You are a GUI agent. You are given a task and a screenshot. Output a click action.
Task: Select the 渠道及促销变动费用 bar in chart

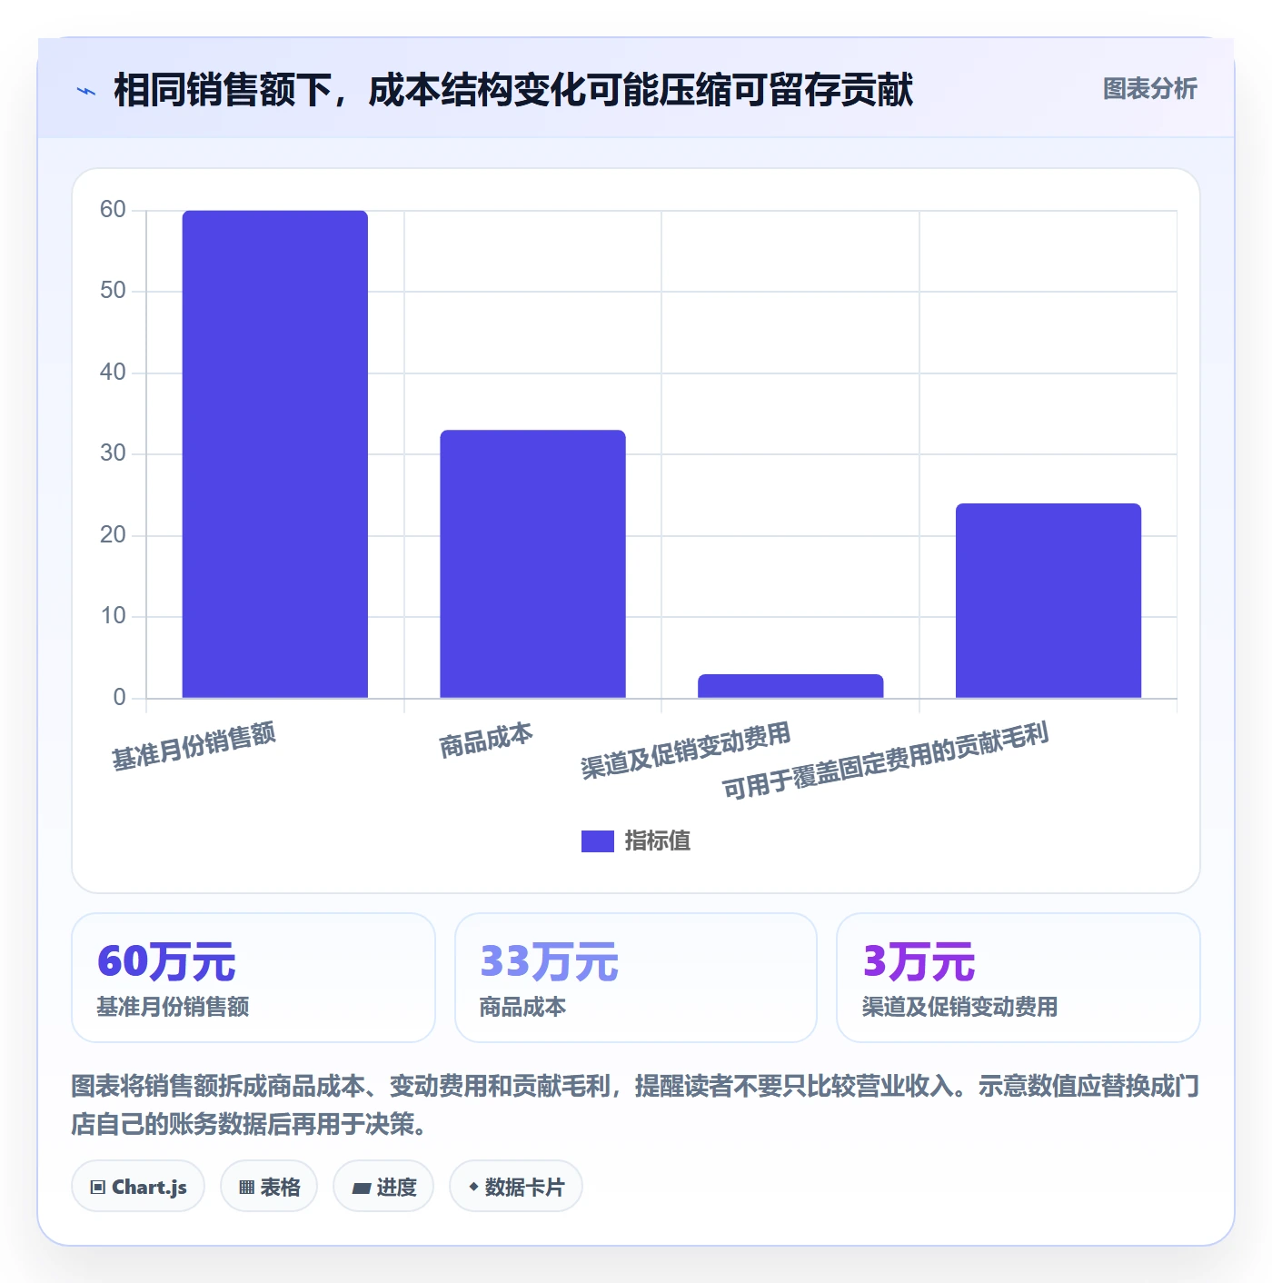click(x=790, y=686)
